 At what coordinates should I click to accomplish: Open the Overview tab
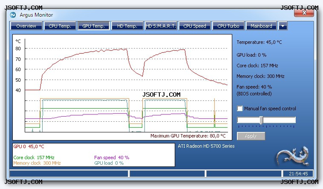coord(26,26)
